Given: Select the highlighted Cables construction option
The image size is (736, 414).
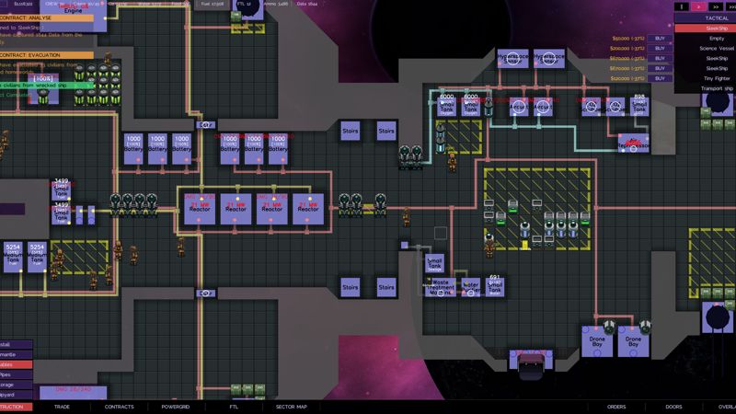Looking at the screenshot, I should pyautogui.click(x=16, y=364).
